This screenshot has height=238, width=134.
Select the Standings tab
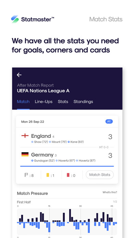pyautogui.click(x=83, y=102)
